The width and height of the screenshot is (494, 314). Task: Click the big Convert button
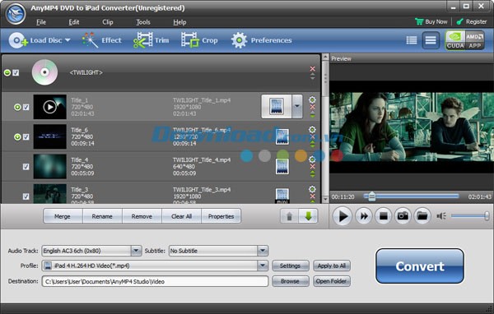[420, 266]
